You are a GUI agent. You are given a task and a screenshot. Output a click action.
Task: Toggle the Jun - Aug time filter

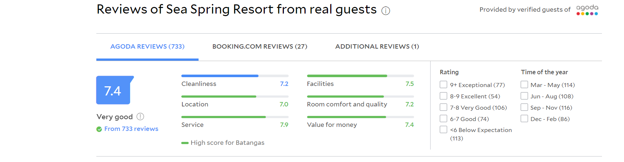click(x=524, y=96)
